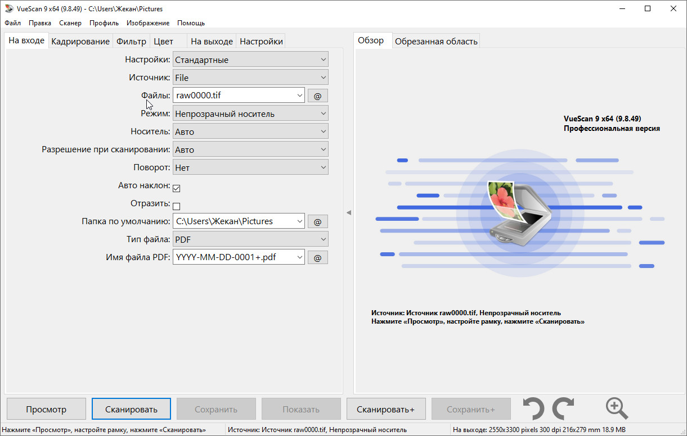Expand the Поворот dropdown
The height and width of the screenshot is (436, 687).
pyautogui.click(x=250, y=168)
